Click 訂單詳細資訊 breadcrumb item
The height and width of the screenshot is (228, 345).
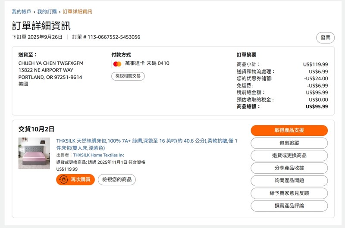click(77, 12)
